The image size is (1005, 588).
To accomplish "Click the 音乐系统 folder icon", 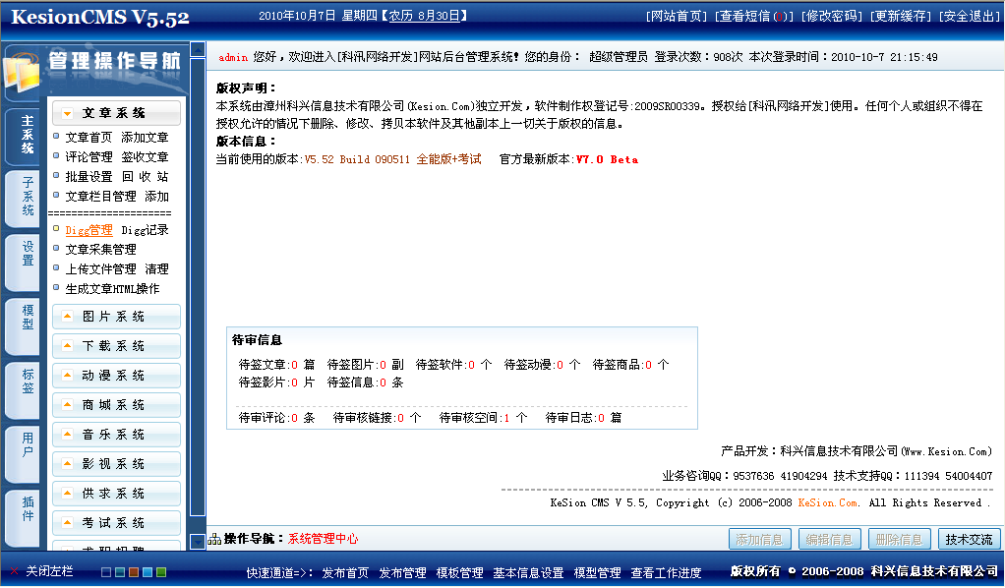I will tap(68, 434).
